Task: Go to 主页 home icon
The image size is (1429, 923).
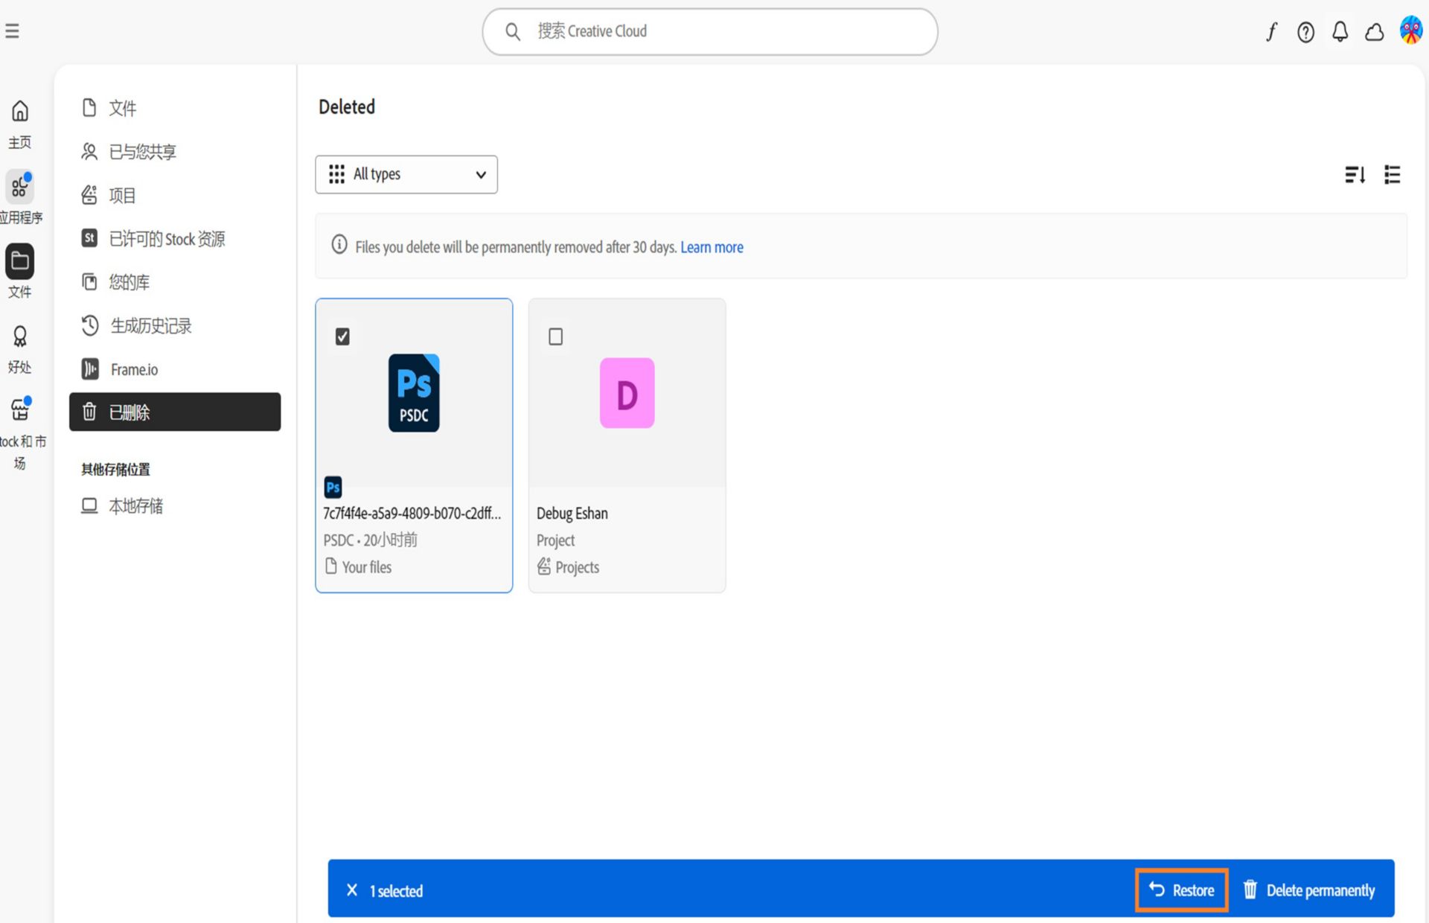Action: point(20,112)
